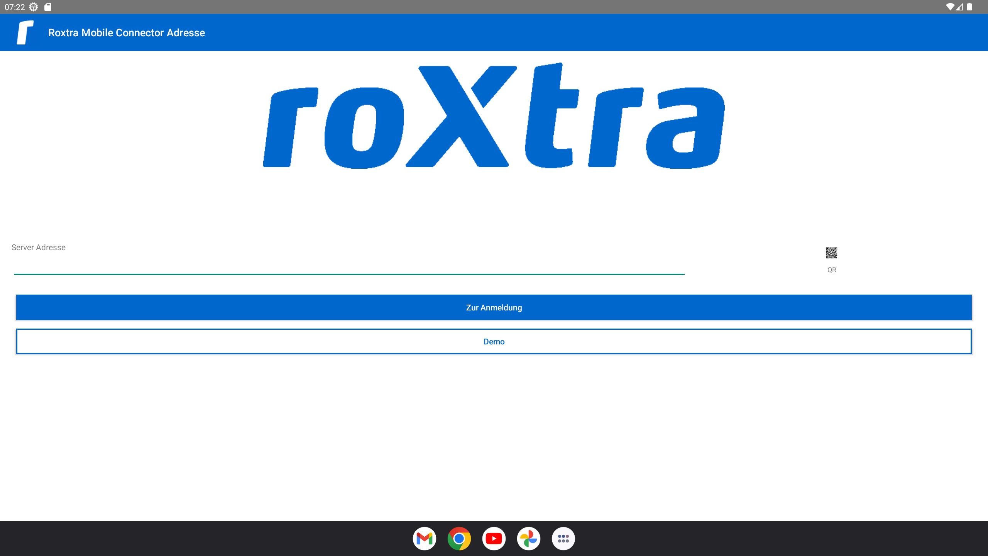Viewport: 988px width, 556px height.
Task: Tap the Wi-Fi status icon
Action: (x=950, y=7)
